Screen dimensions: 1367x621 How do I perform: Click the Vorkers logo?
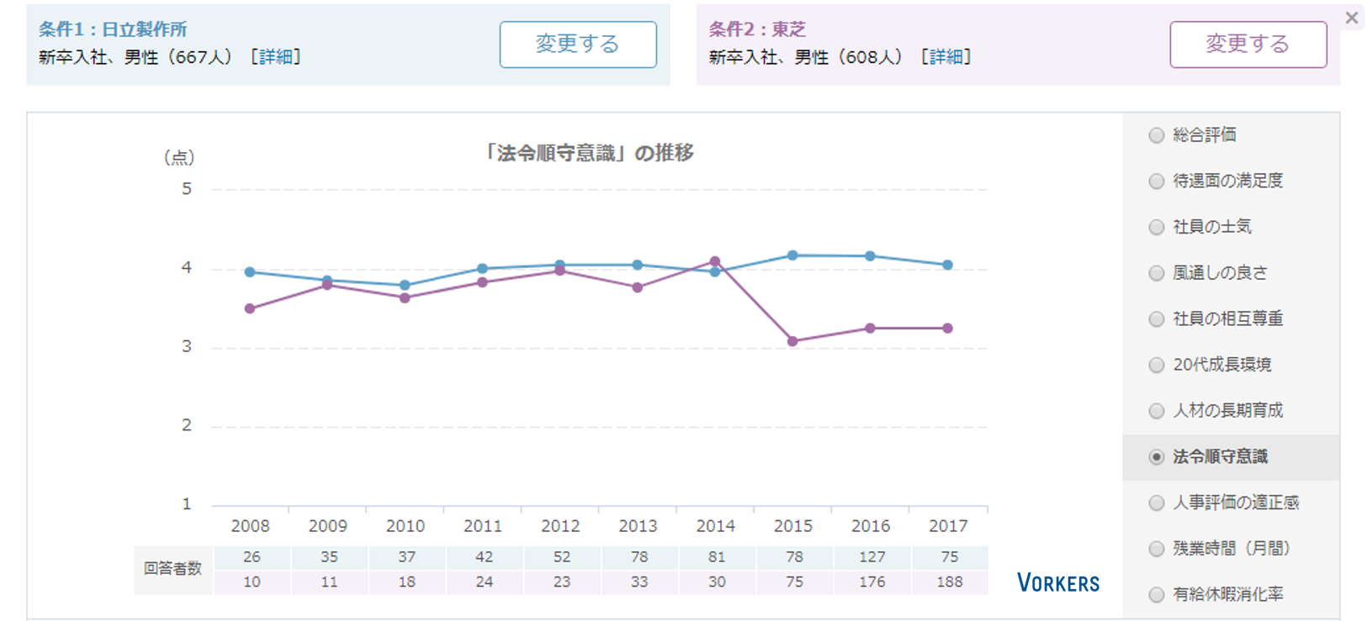tap(1057, 582)
